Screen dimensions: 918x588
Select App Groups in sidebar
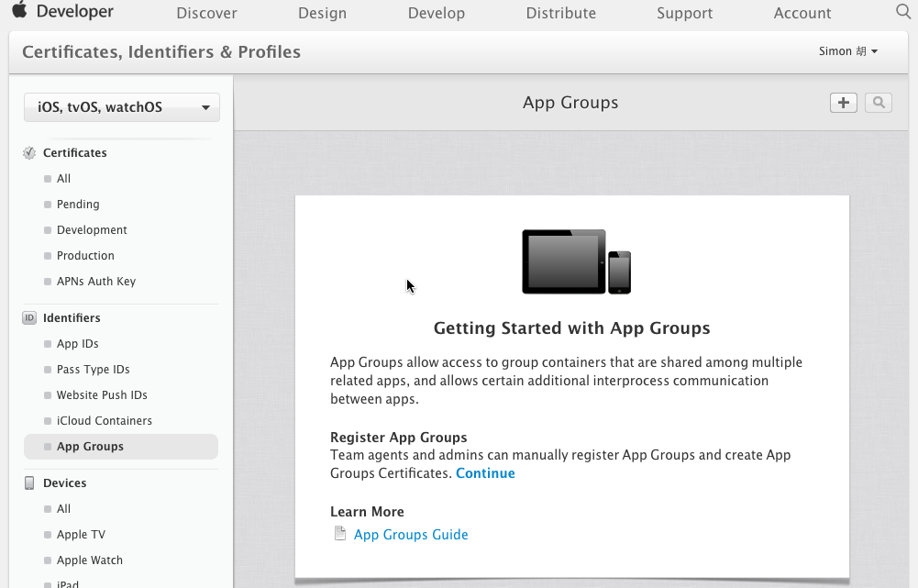tap(121, 447)
